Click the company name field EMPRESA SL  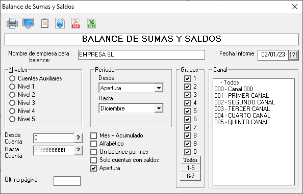point(141,55)
